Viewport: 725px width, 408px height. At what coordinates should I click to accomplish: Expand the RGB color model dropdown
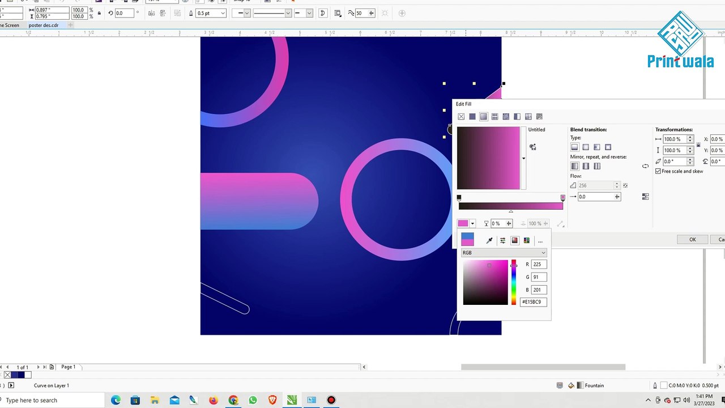504,253
